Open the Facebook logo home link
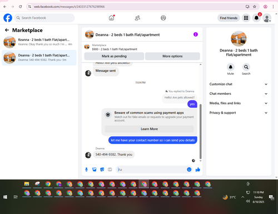The width and height of the screenshot is (278, 214). pyautogui.click(x=8, y=18)
